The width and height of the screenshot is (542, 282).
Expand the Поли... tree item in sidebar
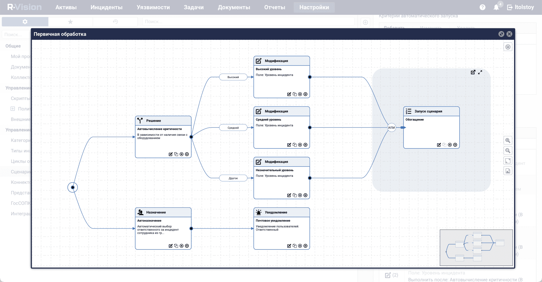coord(13,109)
